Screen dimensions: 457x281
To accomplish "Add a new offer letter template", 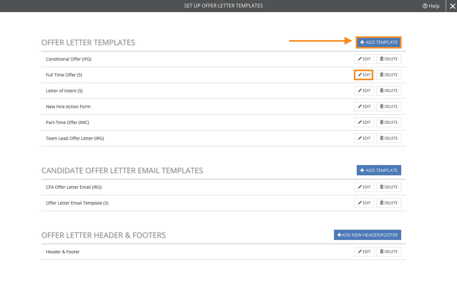I will coord(378,42).
